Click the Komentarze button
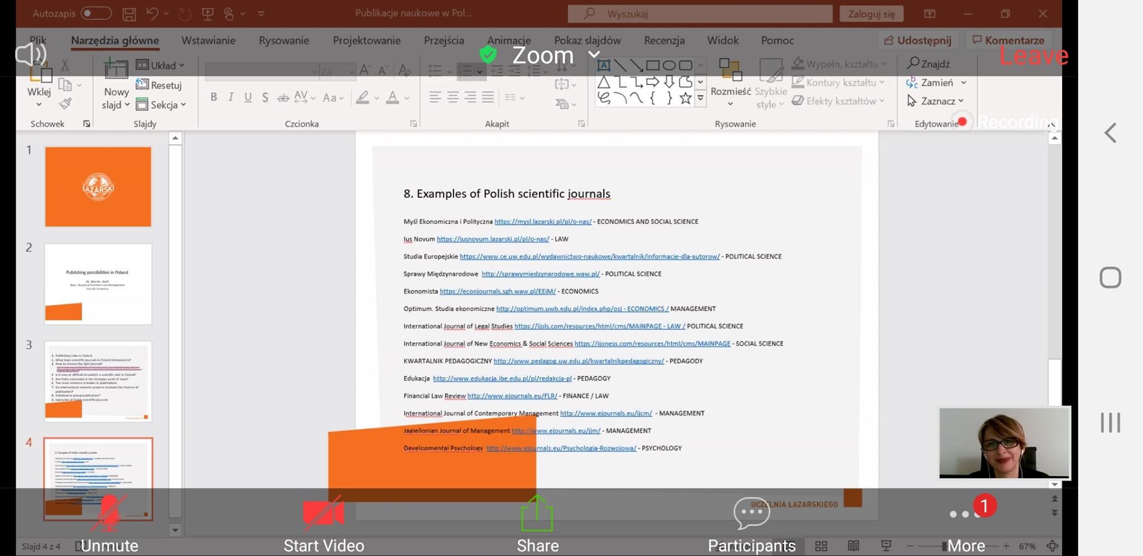Image resolution: width=1143 pixels, height=556 pixels. coord(1008,40)
